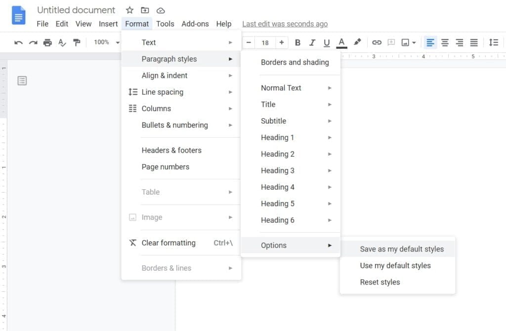
Task: Open the Tools menu
Action: pyautogui.click(x=165, y=24)
